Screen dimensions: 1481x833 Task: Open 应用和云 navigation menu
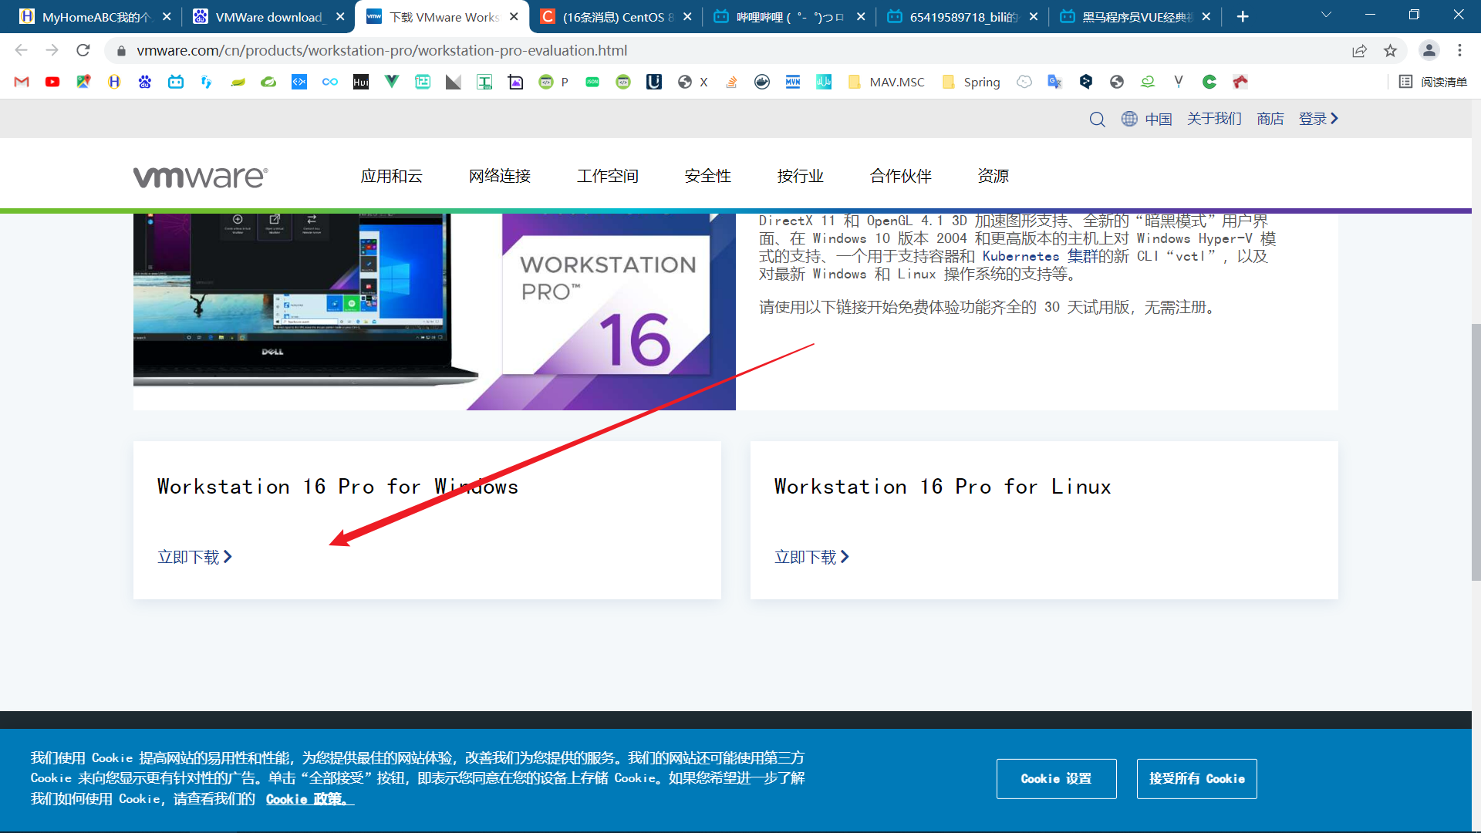(392, 176)
